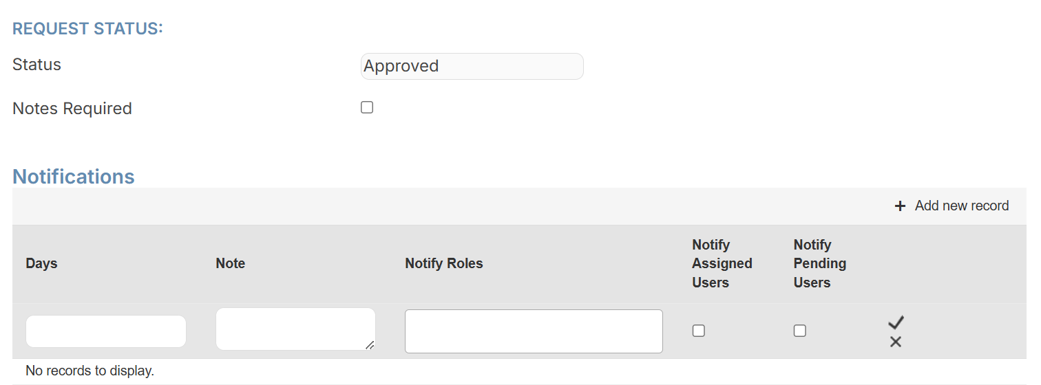The height and width of the screenshot is (385, 1041).
Task: Click the Notify Pending Users column header
Action: coord(819,263)
